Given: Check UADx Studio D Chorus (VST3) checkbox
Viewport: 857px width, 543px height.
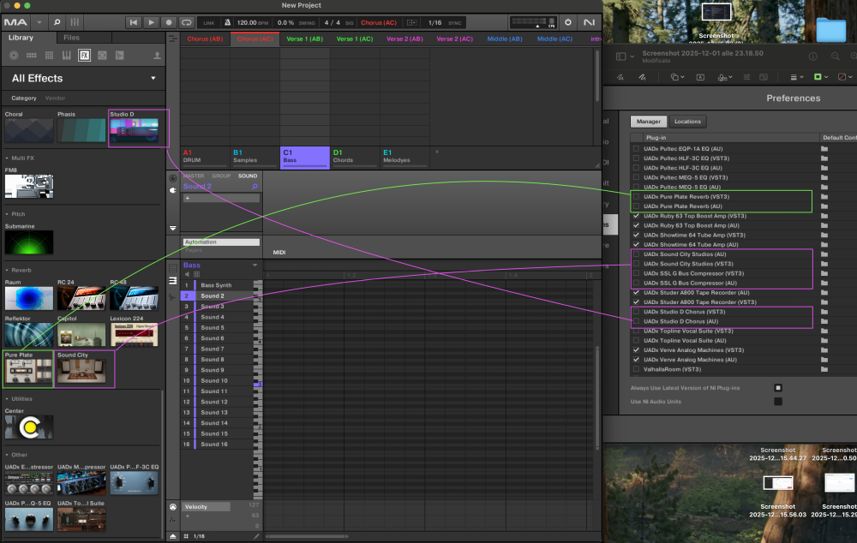Looking at the screenshot, I should click(636, 312).
